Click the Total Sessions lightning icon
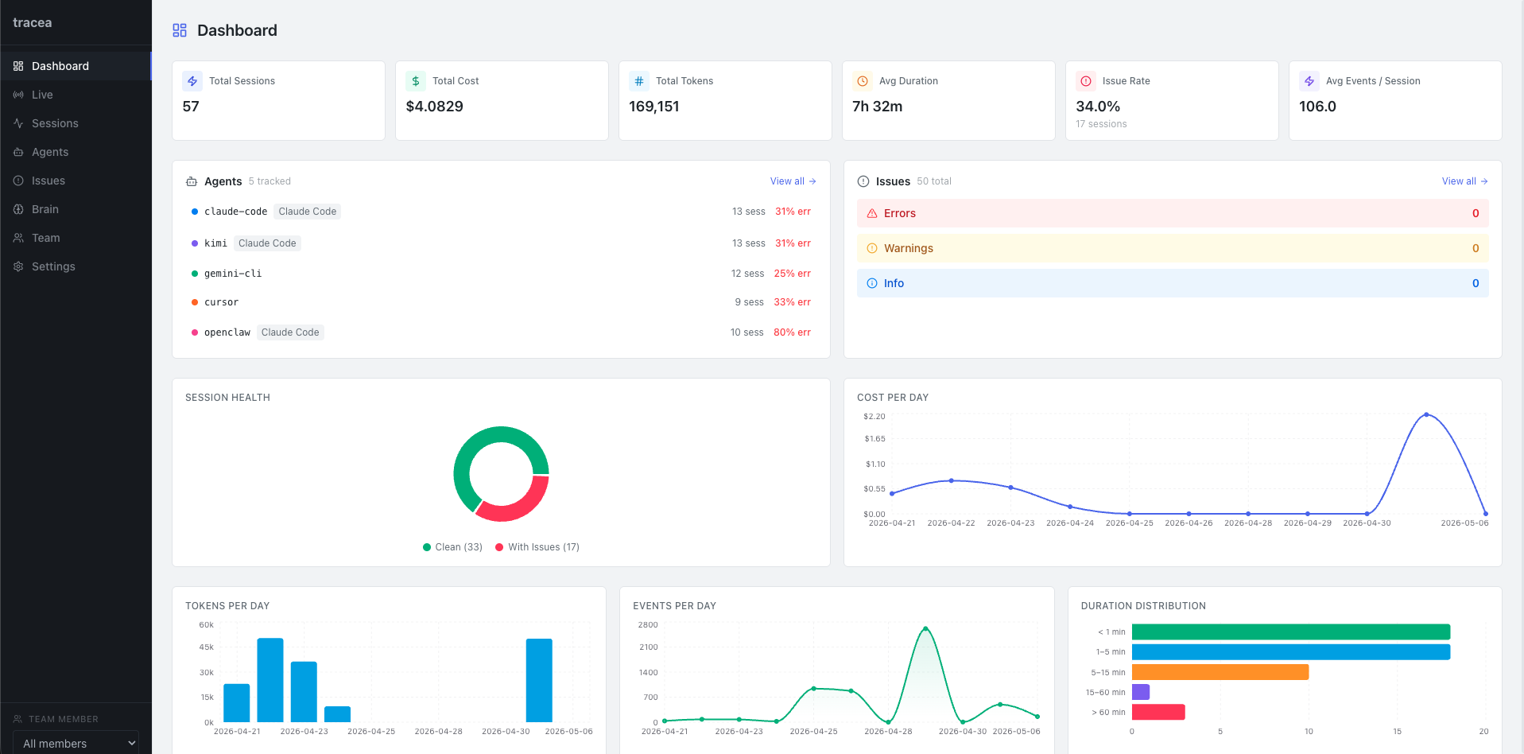The width and height of the screenshot is (1524, 754). click(192, 81)
